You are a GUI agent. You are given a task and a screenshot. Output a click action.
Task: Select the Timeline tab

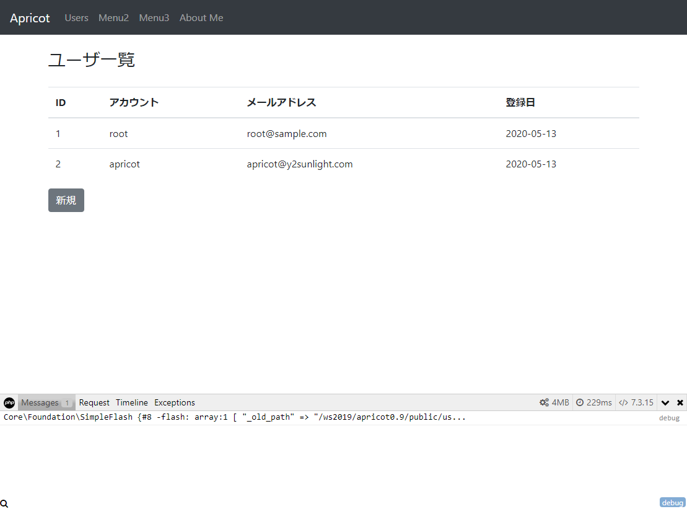tap(132, 402)
